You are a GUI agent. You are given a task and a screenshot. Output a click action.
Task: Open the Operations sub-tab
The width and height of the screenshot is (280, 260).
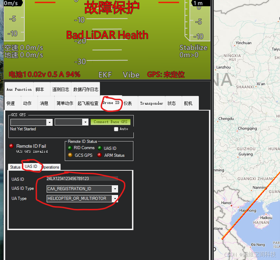coord(50,167)
